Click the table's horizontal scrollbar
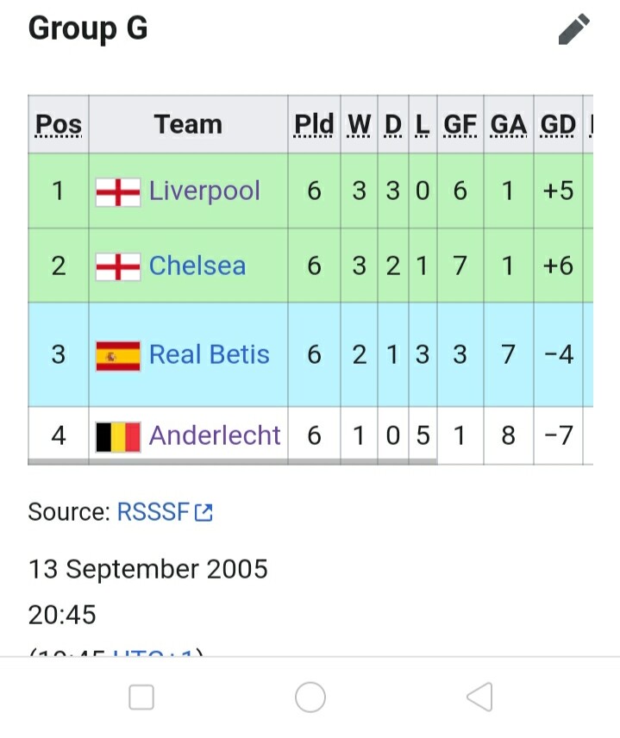 pos(233,462)
